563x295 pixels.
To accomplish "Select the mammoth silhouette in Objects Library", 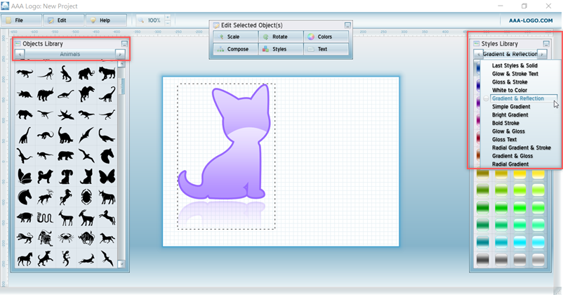I will [x=86, y=74].
